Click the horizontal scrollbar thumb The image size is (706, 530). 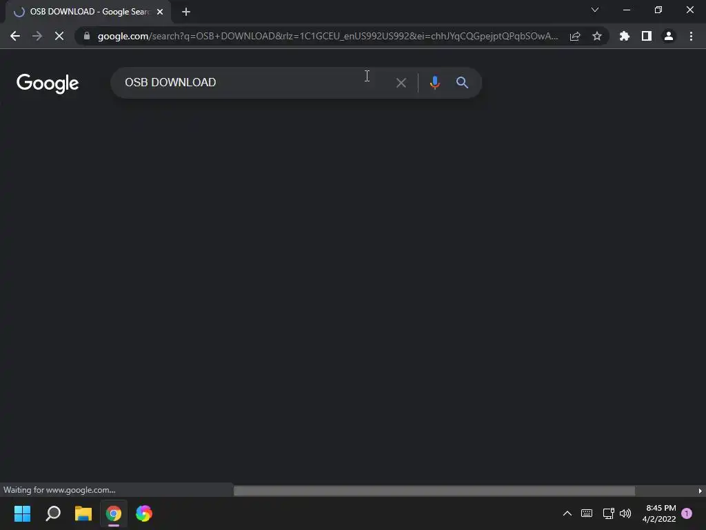(434, 491)
